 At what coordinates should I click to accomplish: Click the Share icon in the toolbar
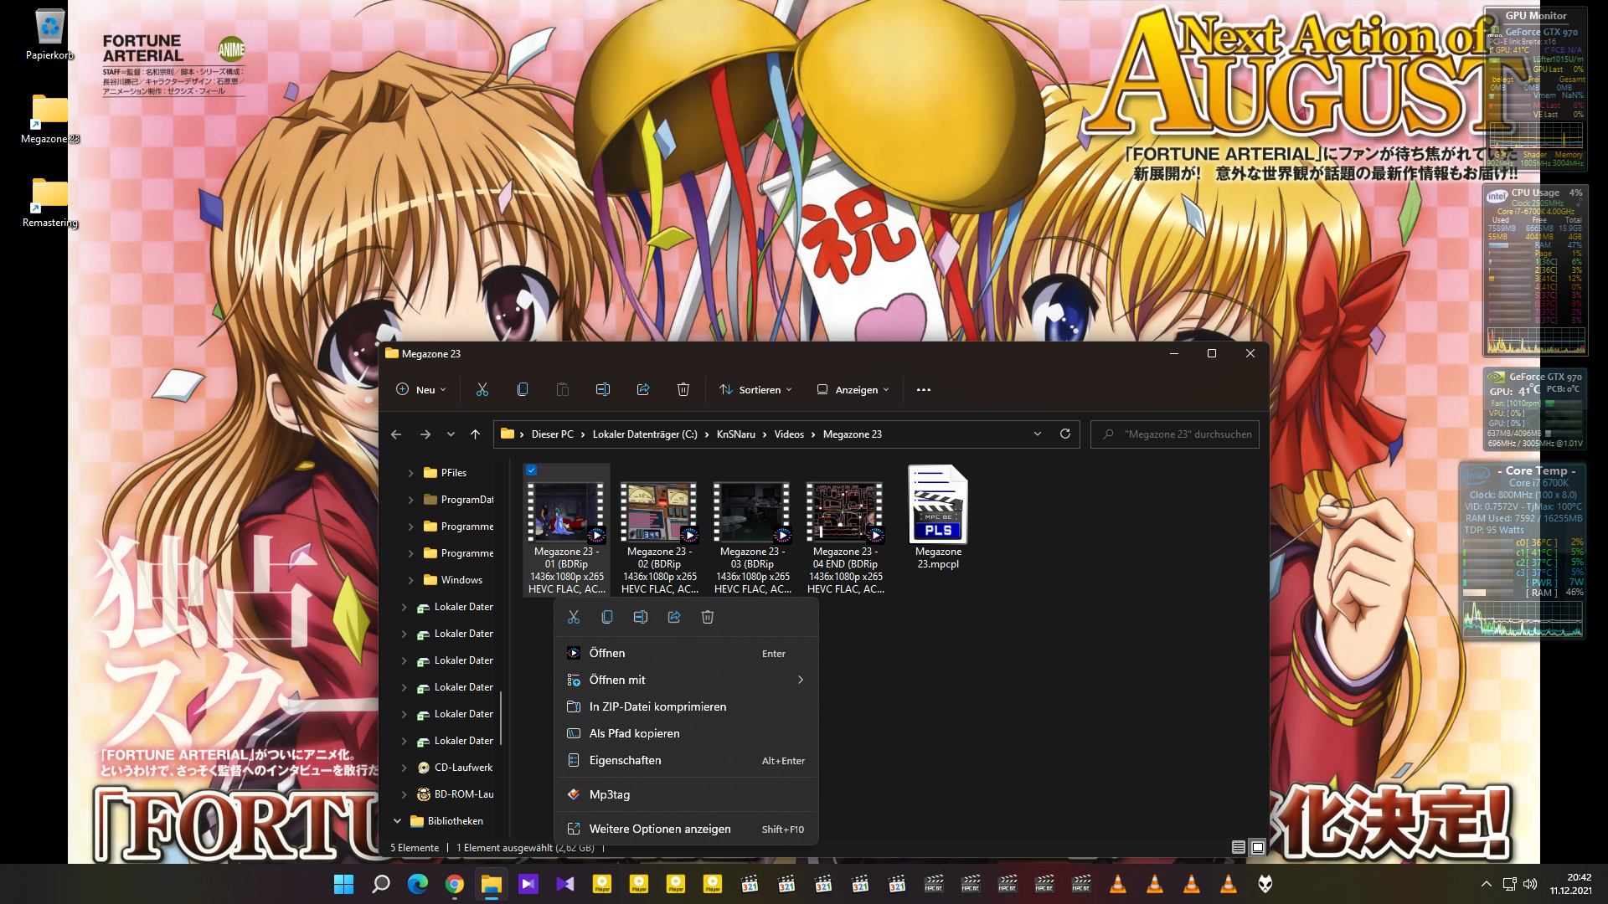click(642, 389)
